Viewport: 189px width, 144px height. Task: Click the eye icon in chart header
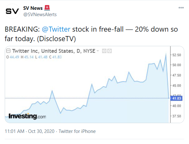(x=104, y=51)
